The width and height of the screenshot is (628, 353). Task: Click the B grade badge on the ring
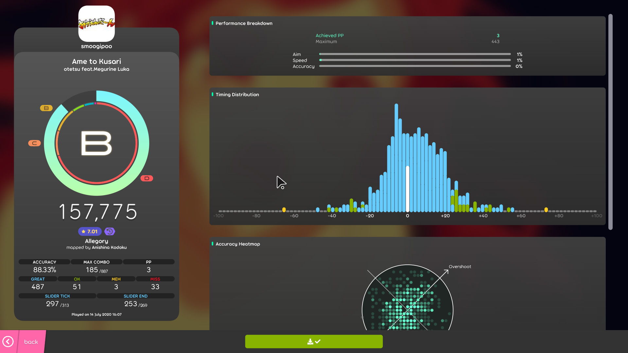pos(46,108)
